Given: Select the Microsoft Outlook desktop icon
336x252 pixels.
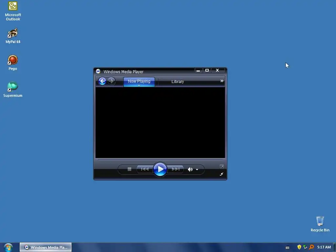Looking at the screenshot, I should 13,11.
